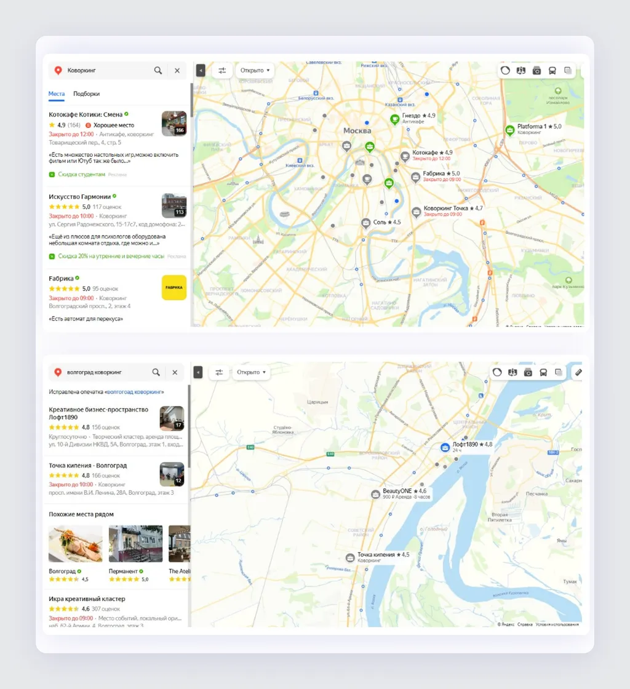Open the Перманент building photo card
The height and width of the screenshot is (689, 630).
[135, 544]
